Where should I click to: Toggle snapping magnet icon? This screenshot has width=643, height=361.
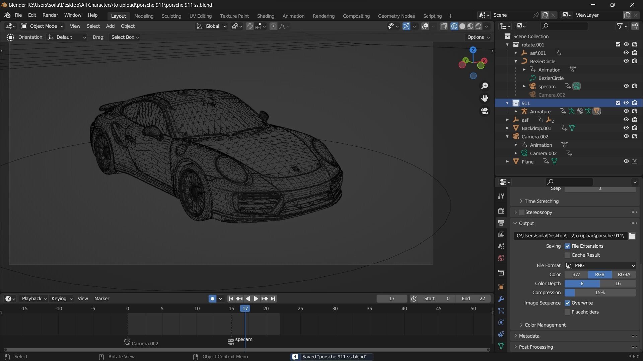pyautogui.click(x=249, y=26)
